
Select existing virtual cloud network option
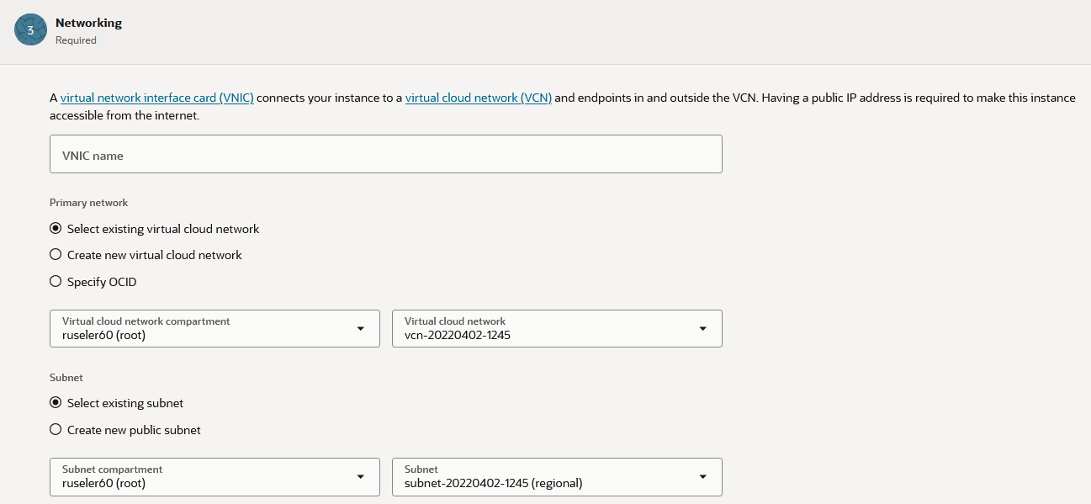tap(56, 229)
